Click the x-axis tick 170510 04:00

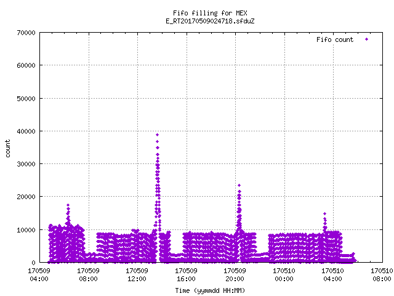(x=332, y=275)
